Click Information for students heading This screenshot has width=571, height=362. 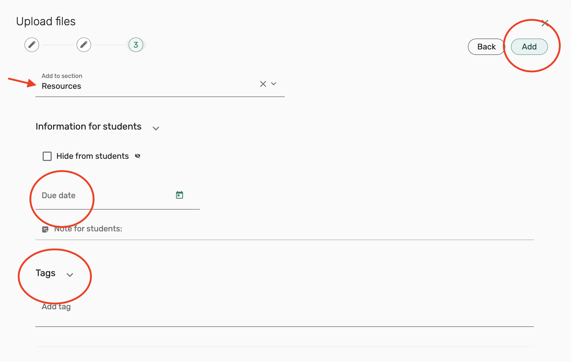[x=89, y=127]
